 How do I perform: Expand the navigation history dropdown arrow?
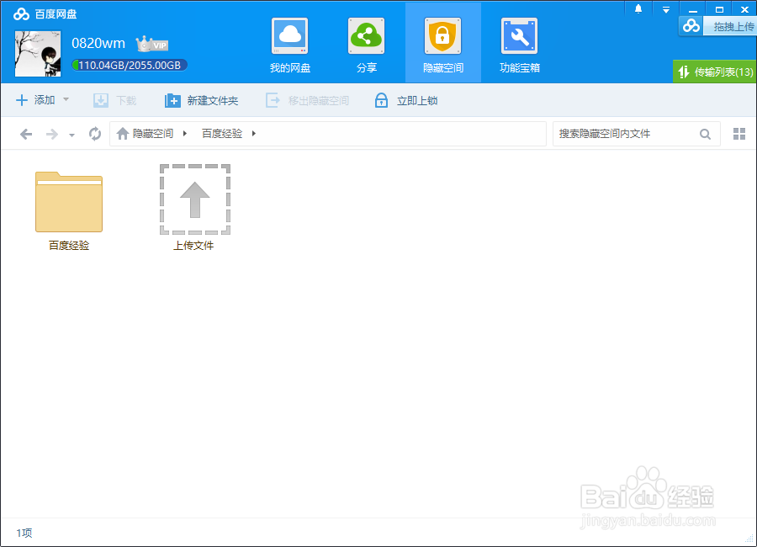tap(72, 135)
